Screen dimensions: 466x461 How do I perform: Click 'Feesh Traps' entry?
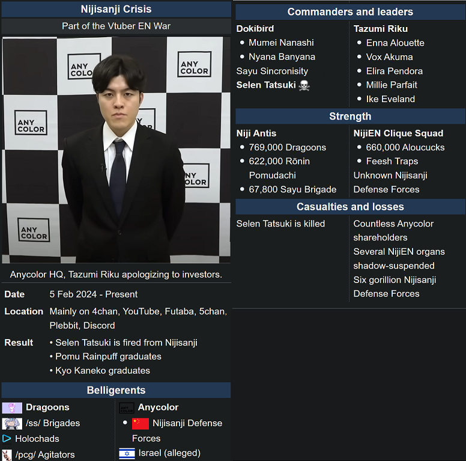pyautogui.click(x=392, y=161)
